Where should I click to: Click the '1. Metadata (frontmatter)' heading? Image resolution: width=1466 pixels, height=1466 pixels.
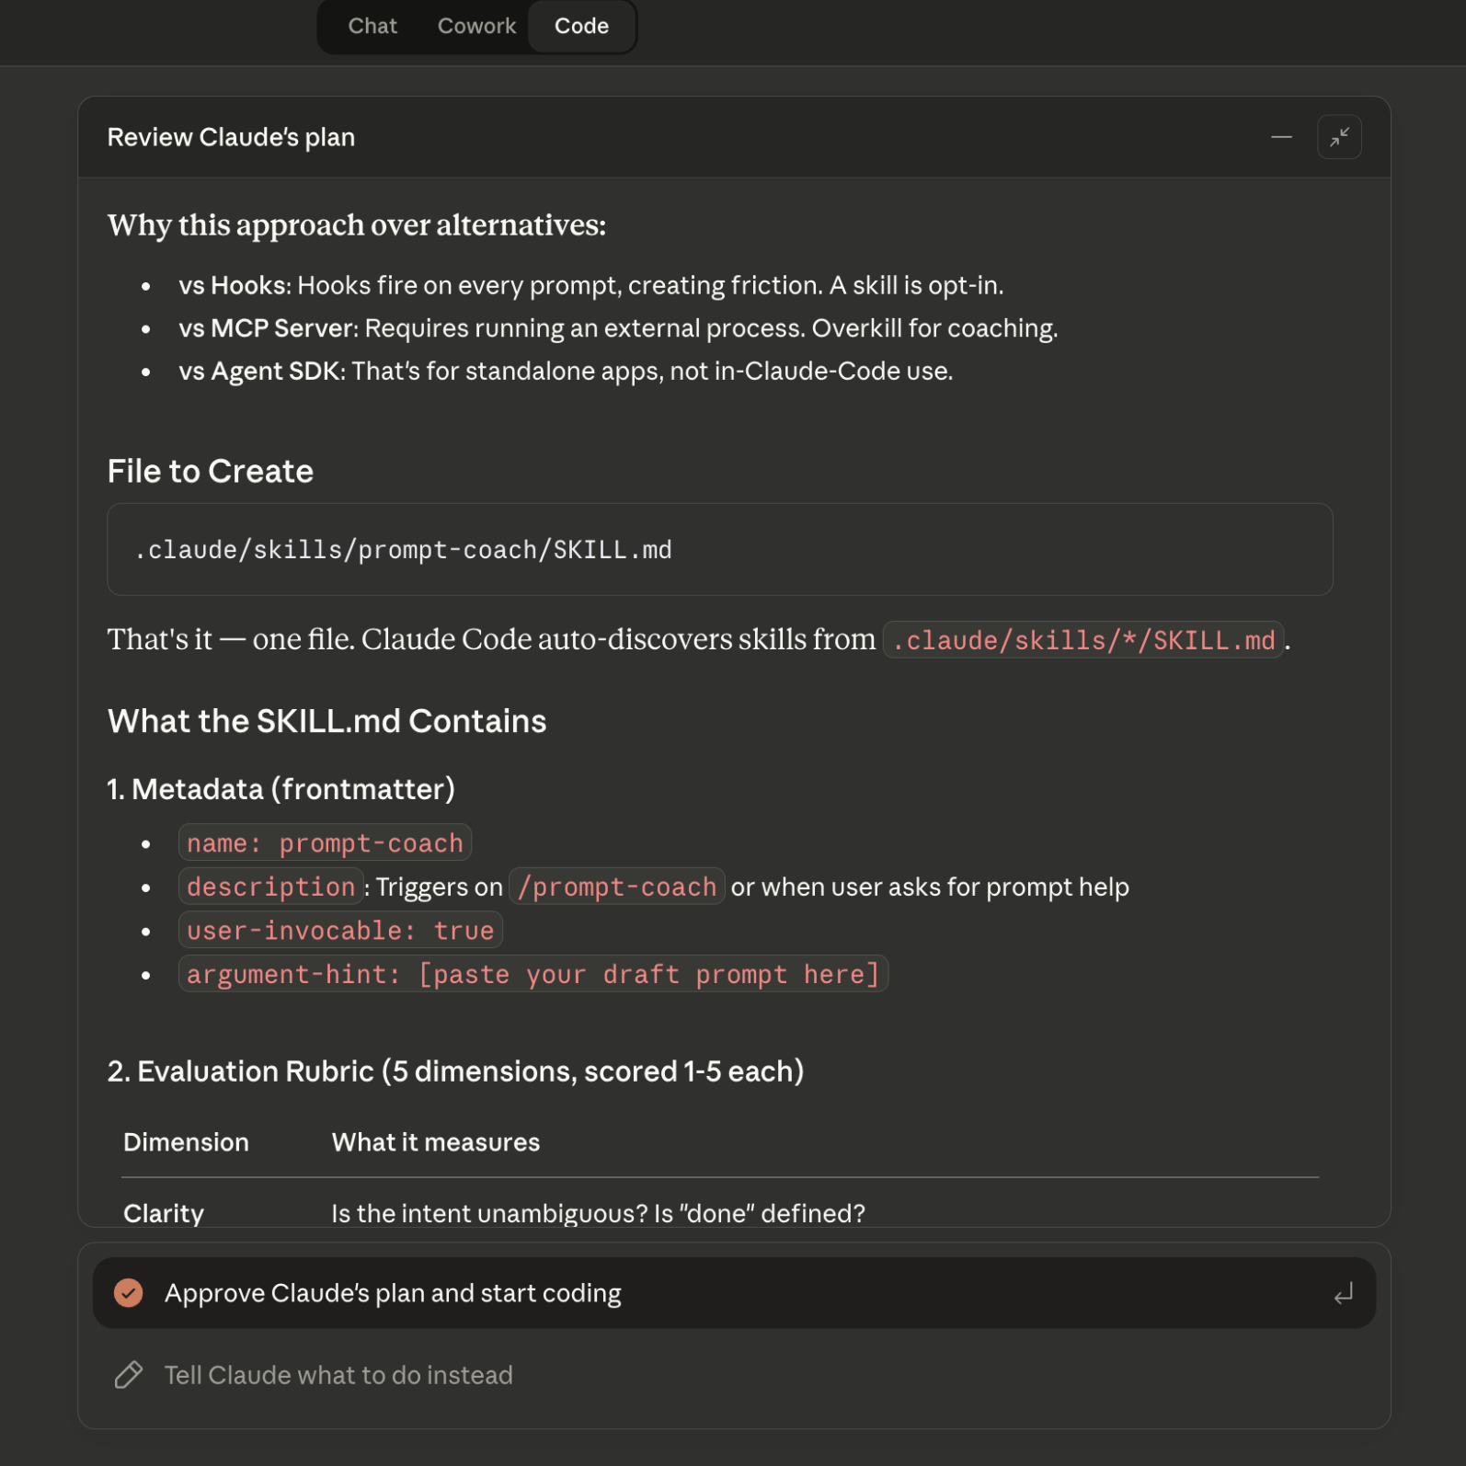(x=281, y=789)
